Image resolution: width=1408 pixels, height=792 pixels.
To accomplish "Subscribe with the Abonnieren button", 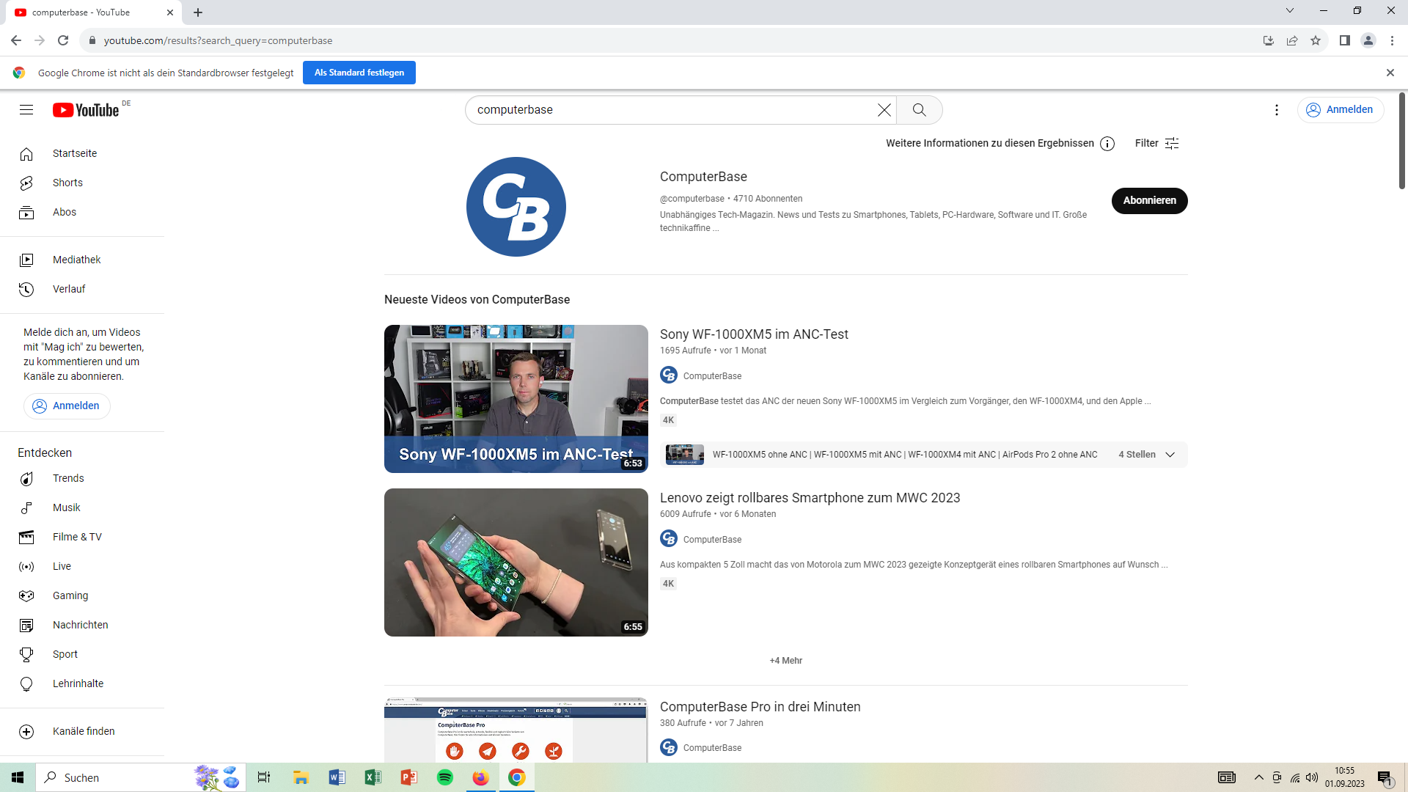I will [x=1149, y=200].
